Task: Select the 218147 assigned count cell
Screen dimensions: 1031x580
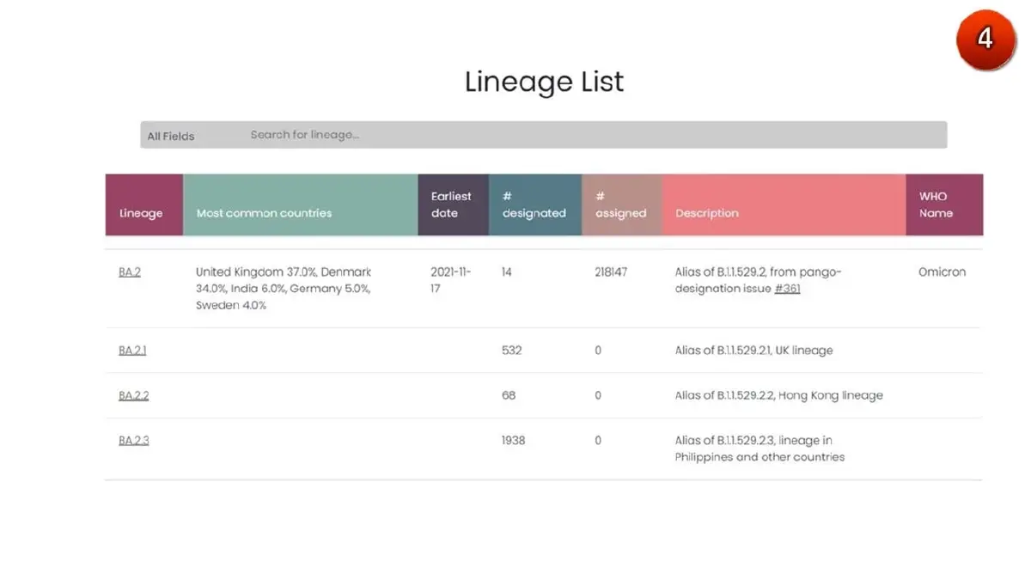Action: click(x=611, y=272)
